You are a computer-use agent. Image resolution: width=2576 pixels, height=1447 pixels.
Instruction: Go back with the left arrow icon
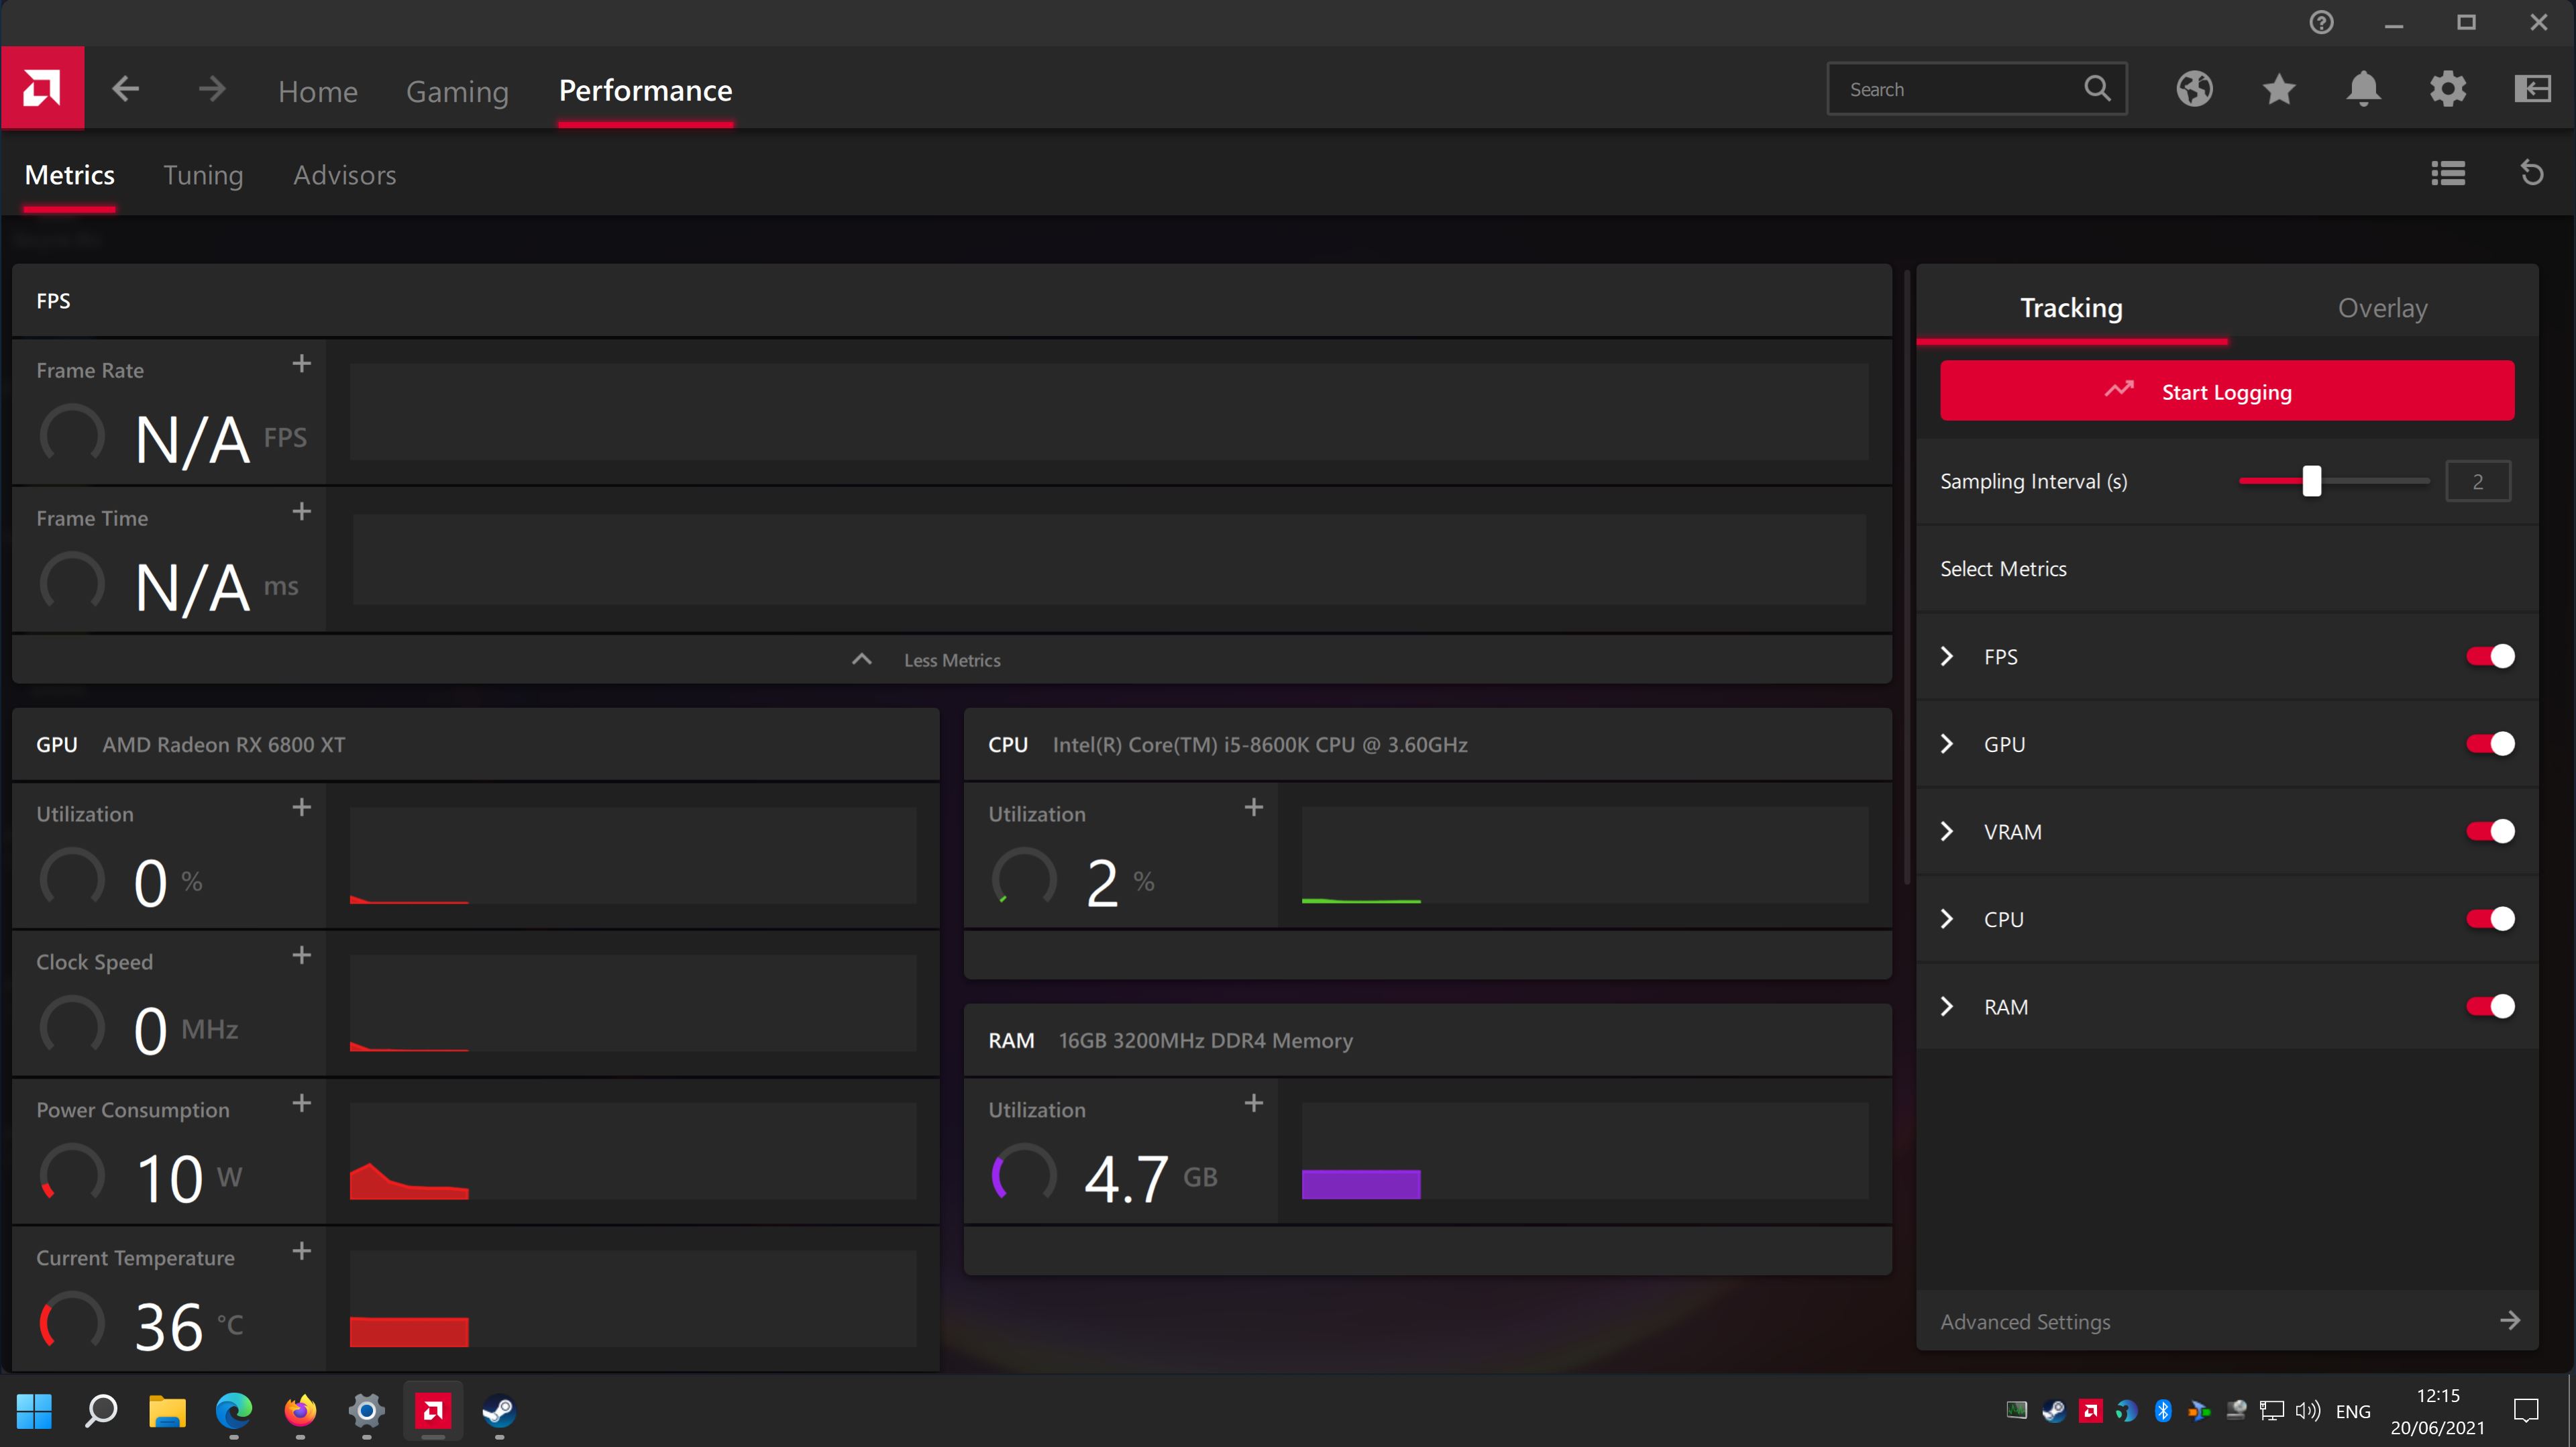(126, 89)
